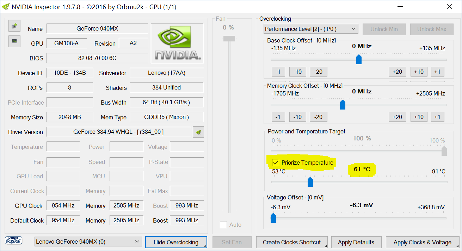Click the NVIDIA Inspector title bar icon

click(6, 7)
